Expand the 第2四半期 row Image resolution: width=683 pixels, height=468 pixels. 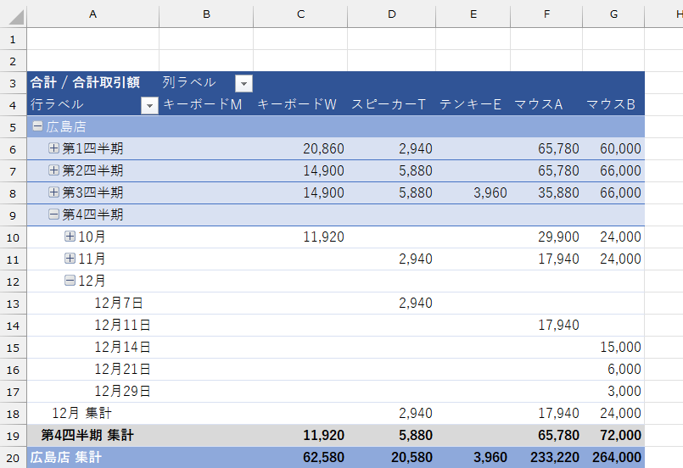coord(54,170)
